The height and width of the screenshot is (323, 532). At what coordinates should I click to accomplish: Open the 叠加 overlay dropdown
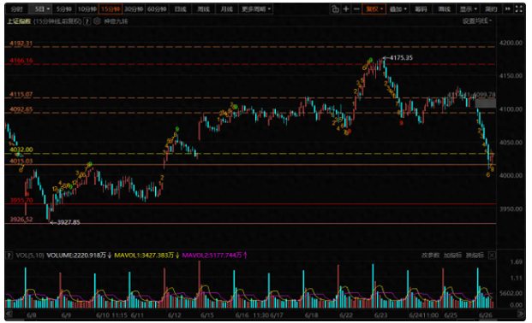398,9
